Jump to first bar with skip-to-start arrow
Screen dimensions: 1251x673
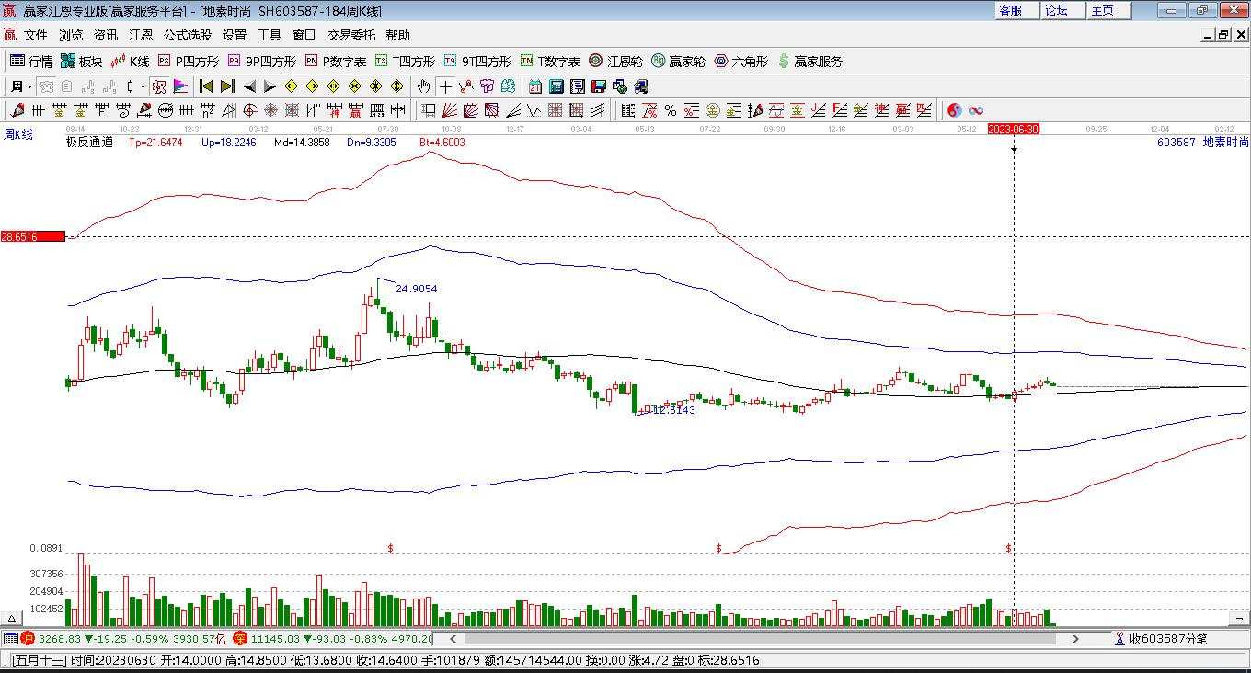point(206,86)
